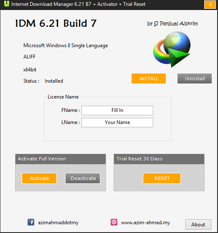This screenshot has height=233, width=218.
Task: Click the IDM globe logo
Action: click(x=172, y=49)
